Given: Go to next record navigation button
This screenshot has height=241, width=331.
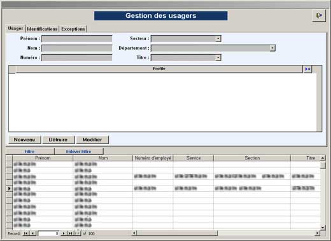Looking at the screenshot, I should (64, 233).
